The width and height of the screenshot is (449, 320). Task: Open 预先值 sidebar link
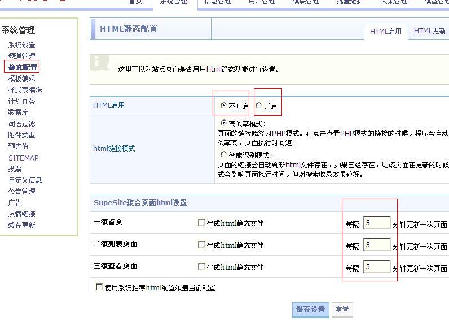(18, 146)
